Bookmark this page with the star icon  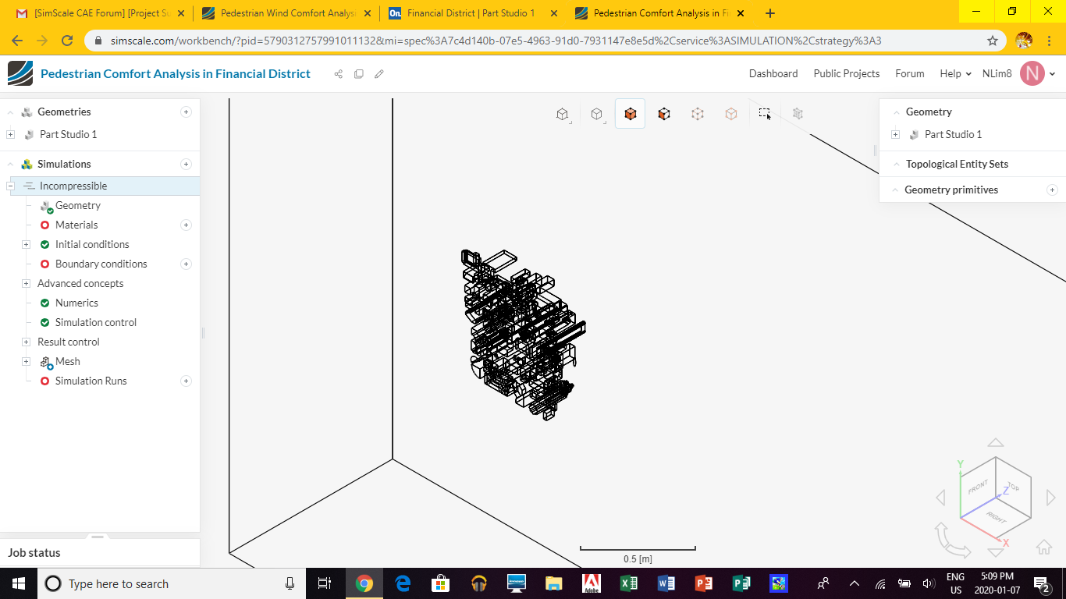[x=993, y=41]
